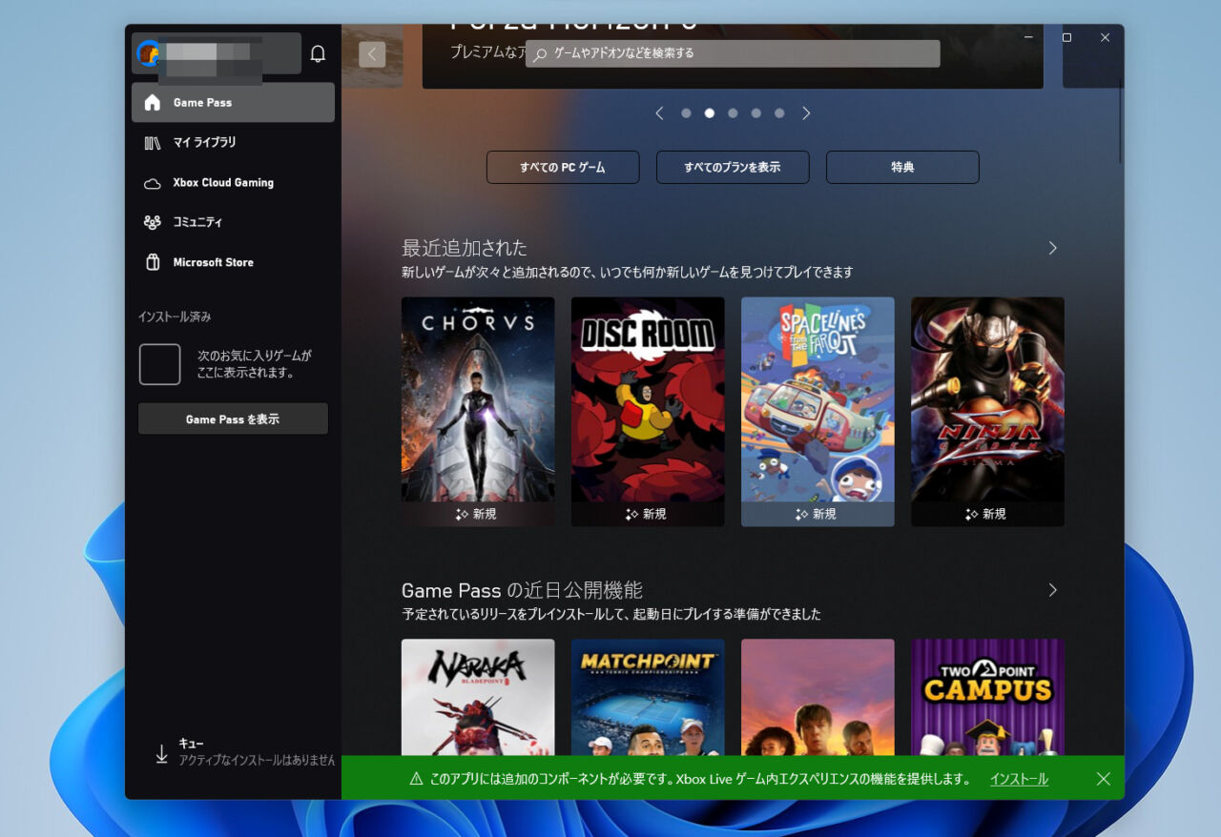
Task: Open the CHORVS game tile
Action: coord(478,412)
